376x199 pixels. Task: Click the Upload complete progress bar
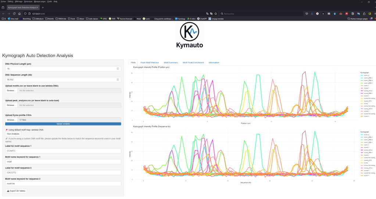tap(63, 124)
